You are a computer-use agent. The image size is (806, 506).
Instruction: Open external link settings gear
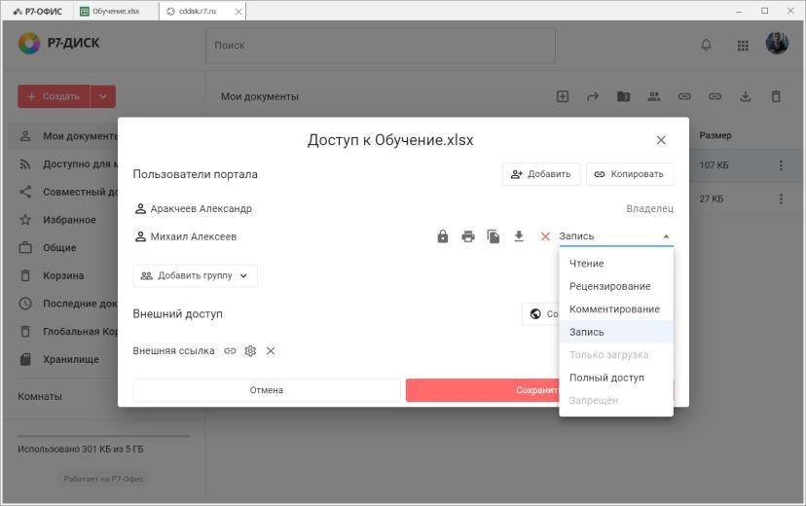pos(250,351)
